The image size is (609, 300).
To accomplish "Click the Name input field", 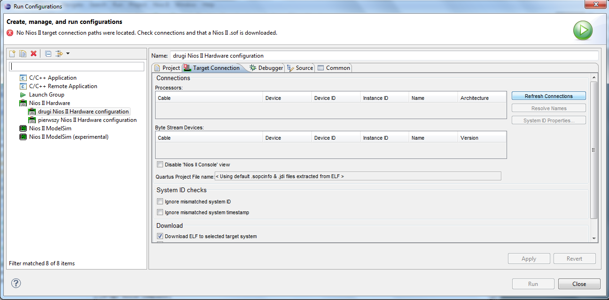I will pyautogui.click(x=384, y=55).
